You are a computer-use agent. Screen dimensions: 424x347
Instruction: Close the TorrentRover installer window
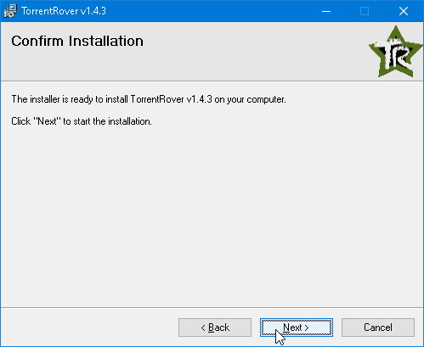(x=404, y=11)
